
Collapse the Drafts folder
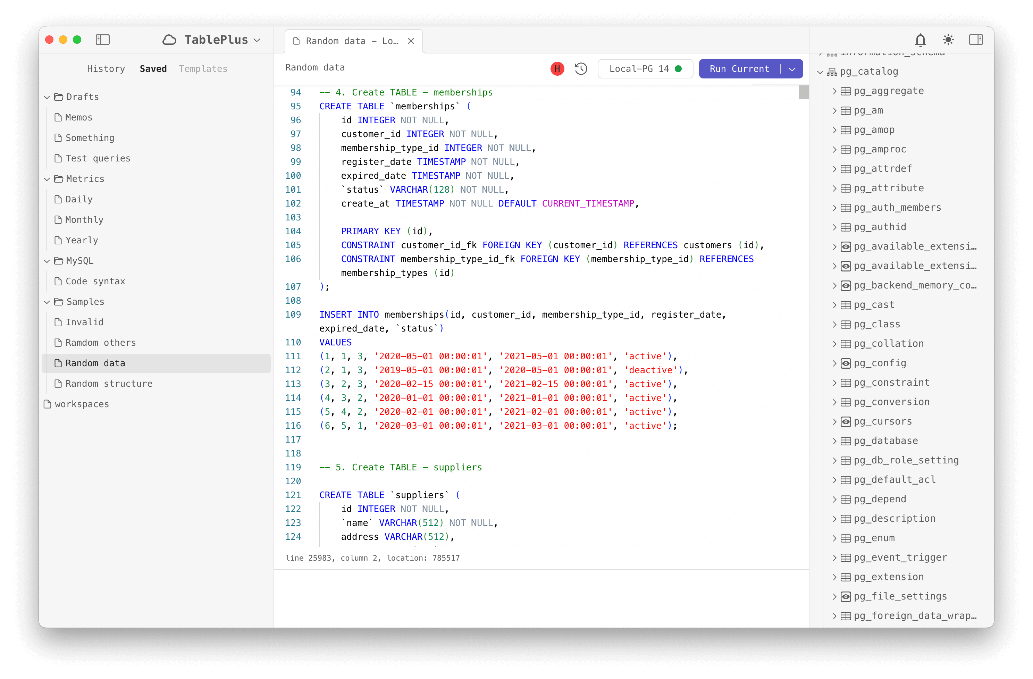47,97
